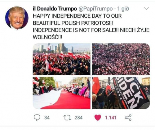
Task: Click the 34 replies count
Action: point(47,118)
